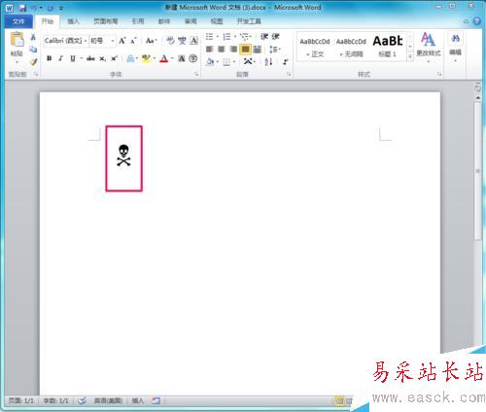Click the Paste clipboard icon

(17, 40)
